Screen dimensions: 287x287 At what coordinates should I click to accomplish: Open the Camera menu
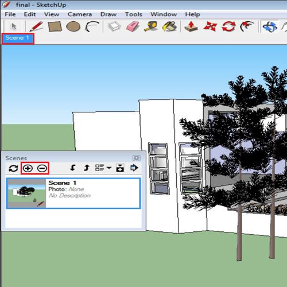(80, 14)
